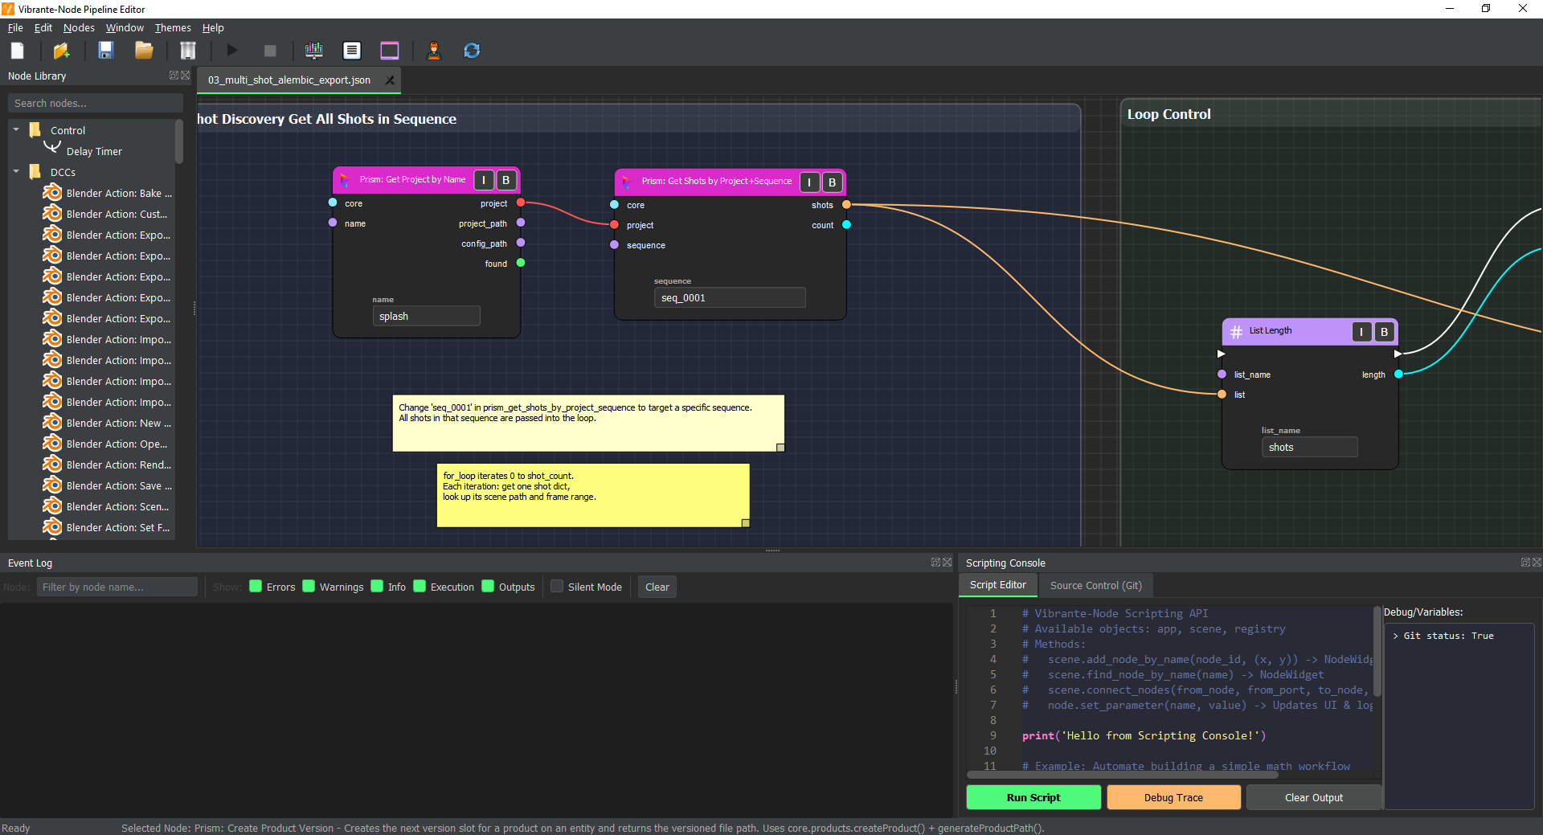Float the Node Library panel
The height and width of the screenshot is (835, 1543).
[x=174, y=76]
